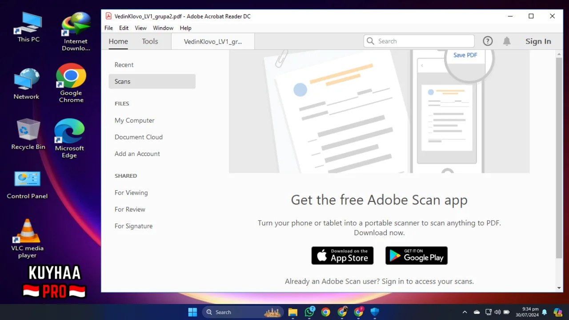Switch to the VedinKlovo_LV1_gr... document tab
The image size is (569, 320).
(x=213, y=41)
